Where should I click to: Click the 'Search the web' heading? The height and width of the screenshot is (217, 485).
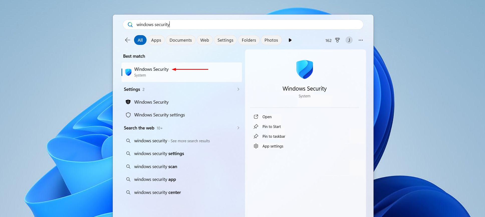139,128
